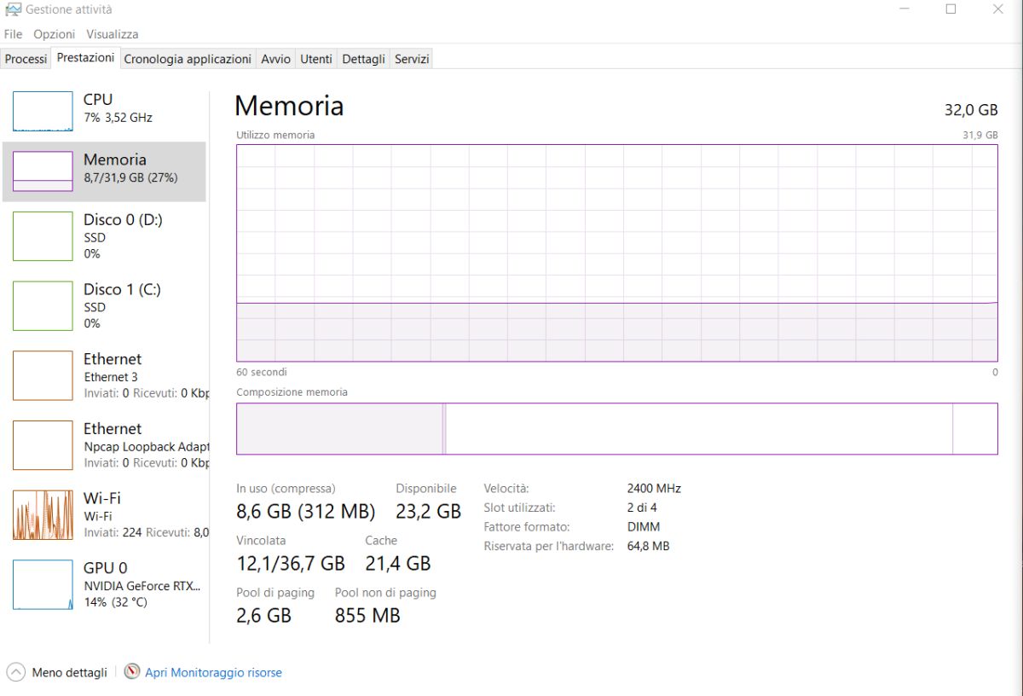Click the Velocità value 2400 MHz
Viewport: 1023px width, 696px height.
654,489
